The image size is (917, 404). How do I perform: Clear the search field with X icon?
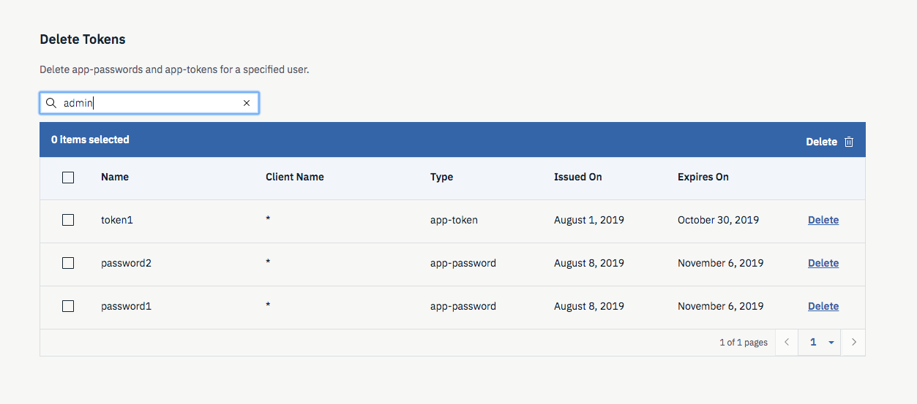[x=247, y=103]
